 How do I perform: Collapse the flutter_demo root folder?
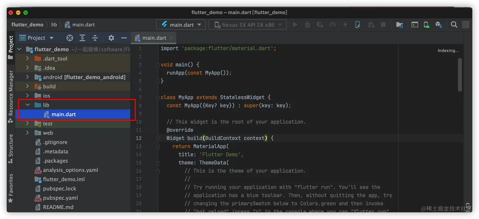20,49
